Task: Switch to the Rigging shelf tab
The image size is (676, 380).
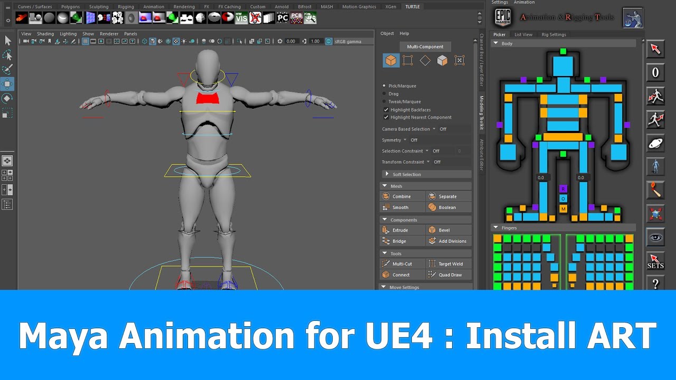Action: click(x=126, y=7)
